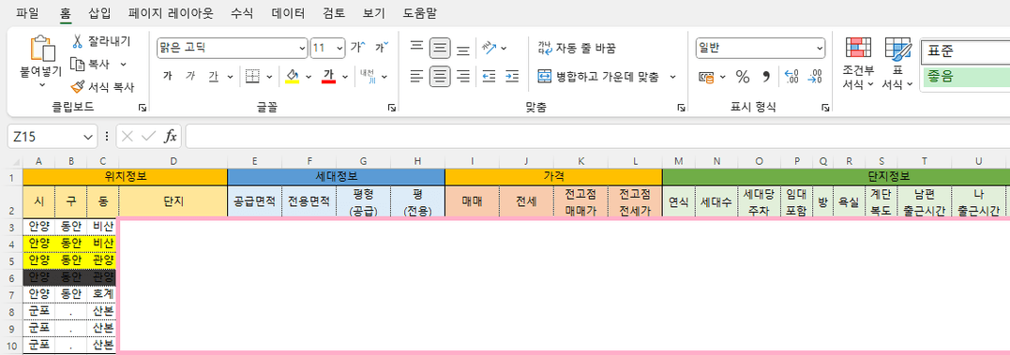Open the text orientation tool
This screenshot has width=1010, height=355.
point(489,48)
